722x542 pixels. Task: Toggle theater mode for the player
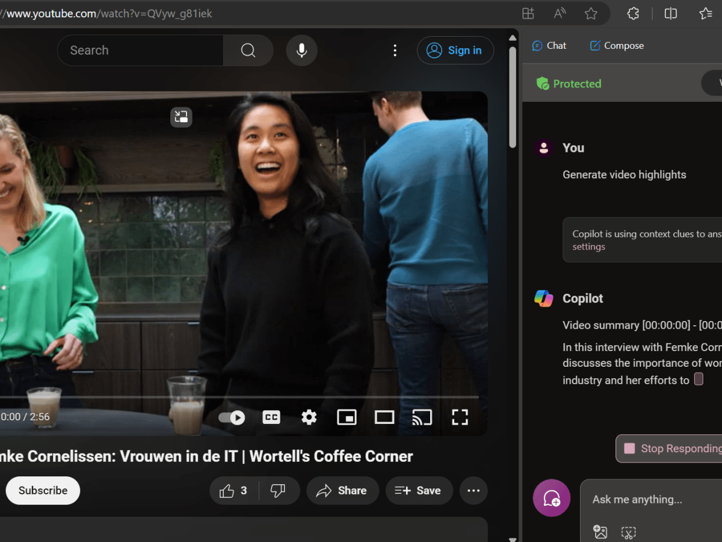pyautogui.click(x=384, y=417)
